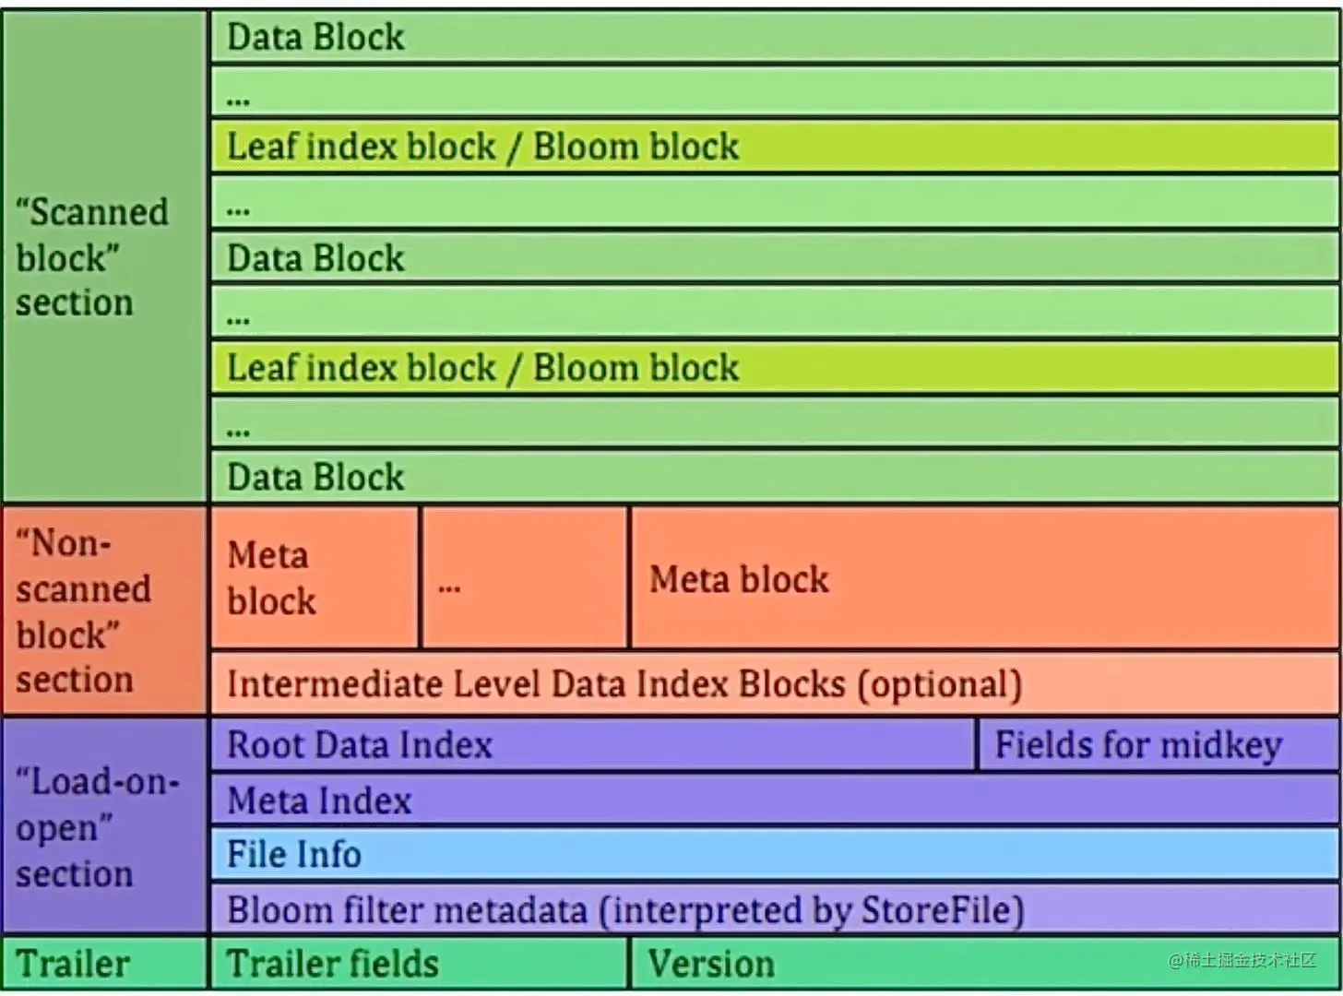This screenshot has height=996, width=1343.
Task: Click the ellipsis cell between the Meta blocks
Action: point(524,578)
